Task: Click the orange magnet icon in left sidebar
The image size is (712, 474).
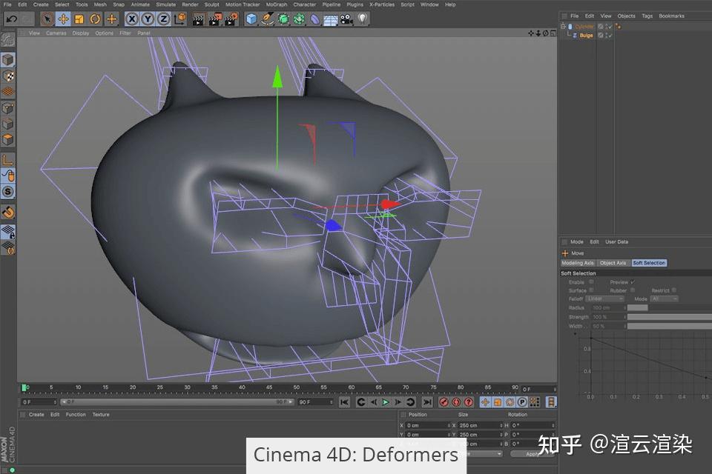Action: click(7, 212)
